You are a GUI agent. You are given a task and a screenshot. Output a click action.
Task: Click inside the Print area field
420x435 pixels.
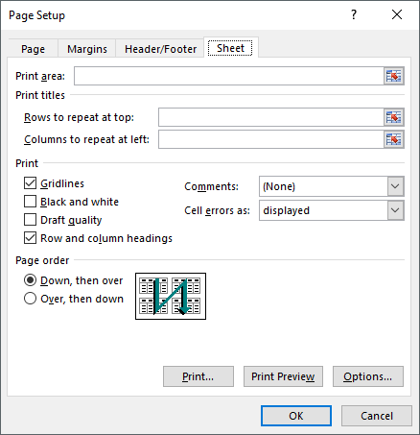click(x=229, y=76)
